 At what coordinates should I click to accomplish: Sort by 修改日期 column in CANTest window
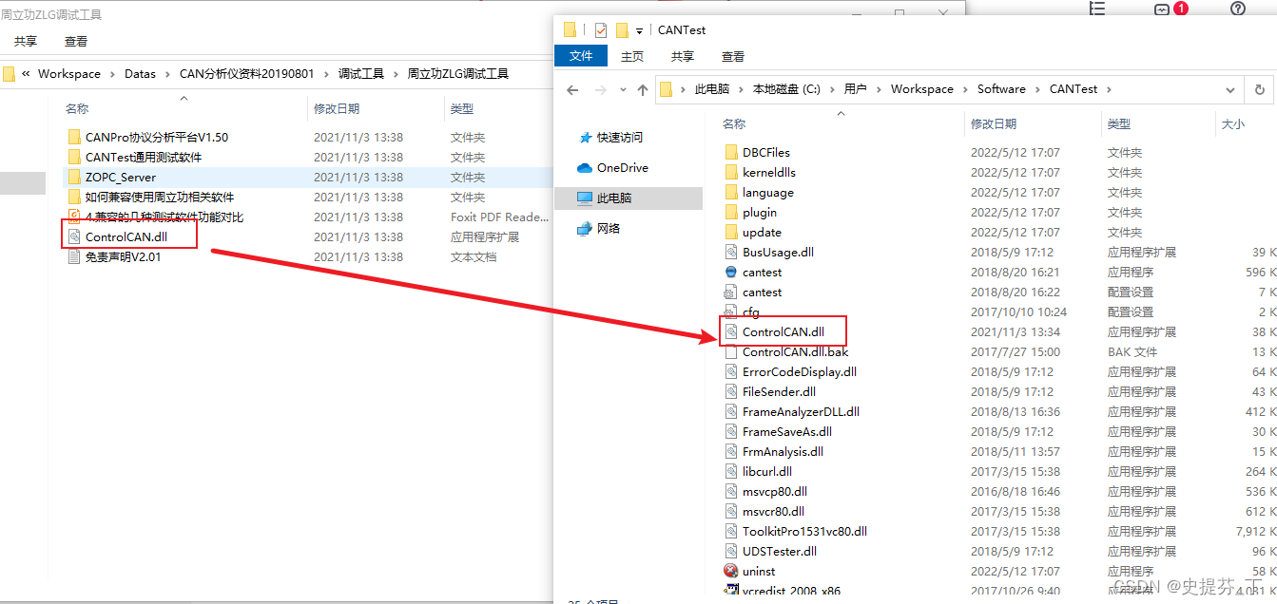coord(994,123)
